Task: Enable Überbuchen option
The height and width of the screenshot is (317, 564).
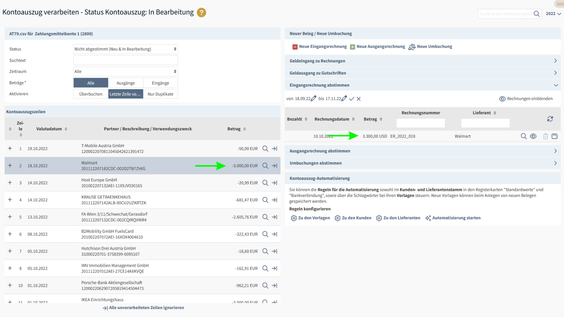Action: coord(91,94)
